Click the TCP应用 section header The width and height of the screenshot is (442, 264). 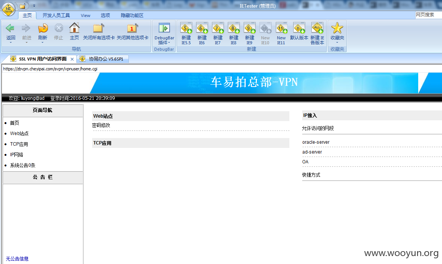coord(191,143)
